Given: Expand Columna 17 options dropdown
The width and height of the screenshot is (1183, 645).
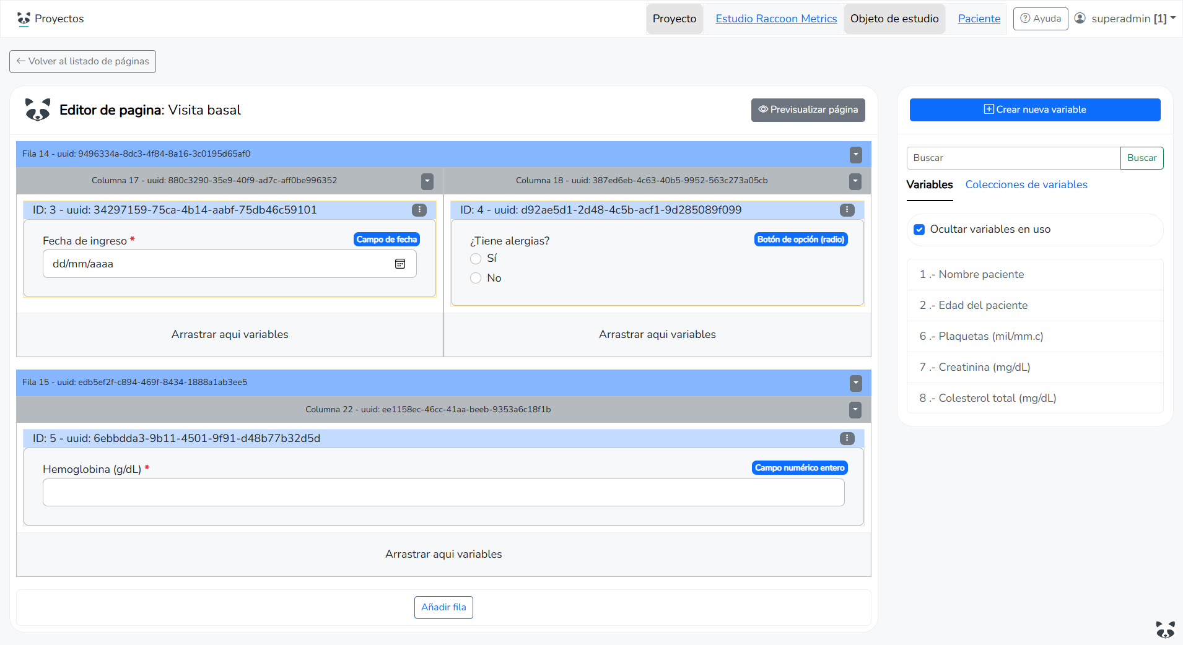Looking at the screenshot, I should (x=427, y=181).
